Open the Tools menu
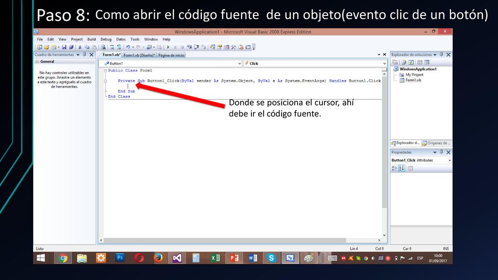This screenshot has width=498, height=280. coord(135,39)
